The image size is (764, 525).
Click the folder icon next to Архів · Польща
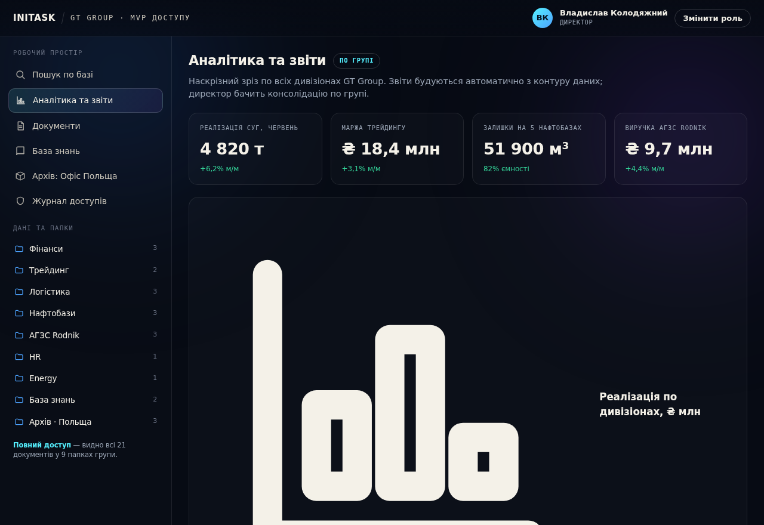pyautogui.click(x=19, y=422)
